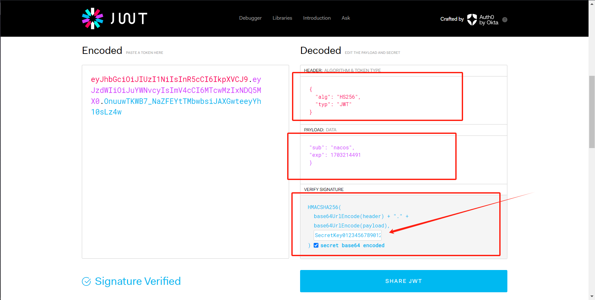595x300 pixels.
Task: Click the Signature Verified status text
Action: (x=138, y=281)
